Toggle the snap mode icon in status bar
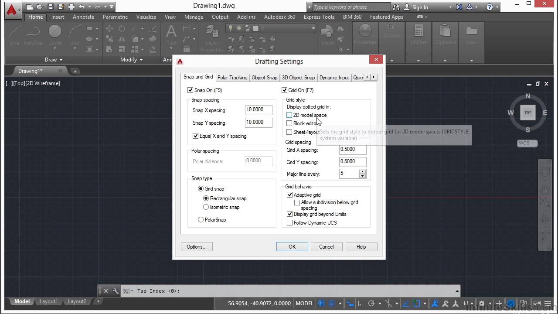The width and height of the screenshot is (558, 314). [x=331, y=304]
